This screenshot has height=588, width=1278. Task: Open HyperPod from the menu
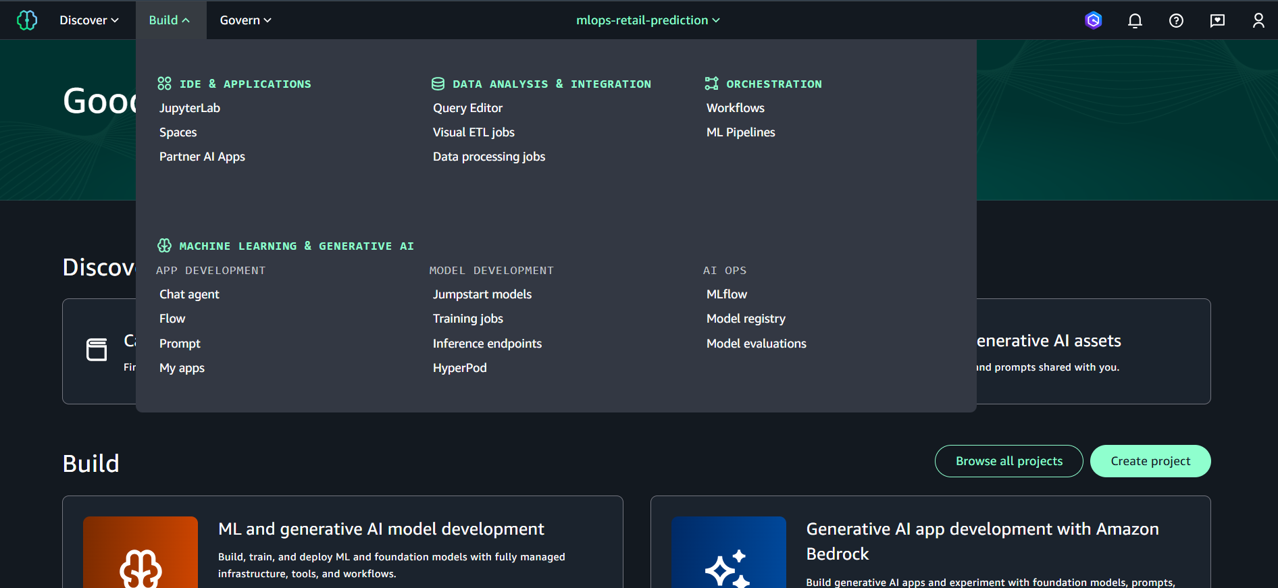[x=459, y=368]
